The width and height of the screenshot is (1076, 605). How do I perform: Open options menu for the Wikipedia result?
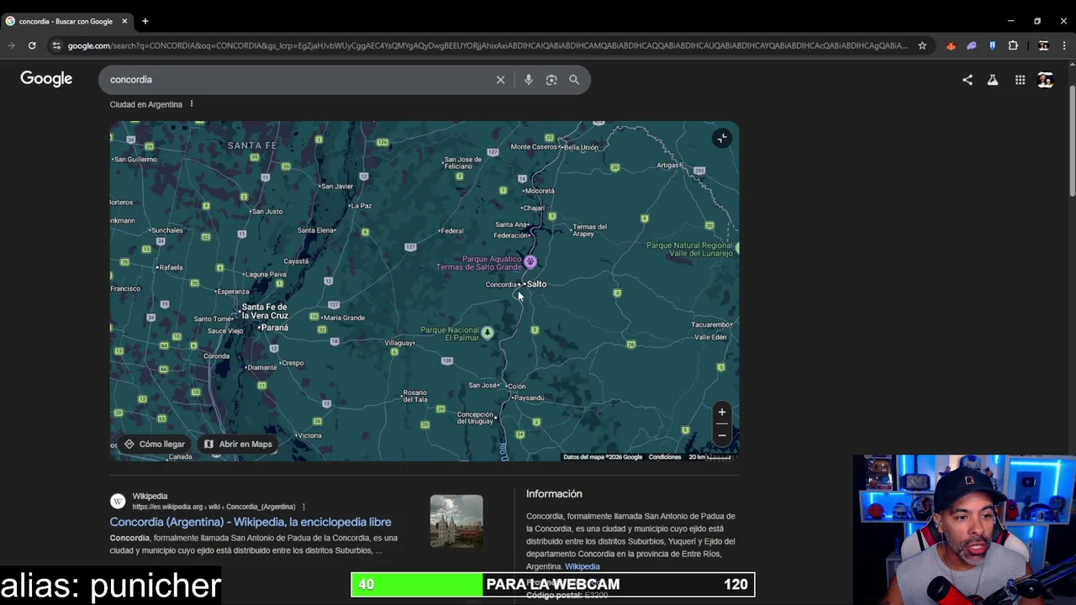point(303,507)
